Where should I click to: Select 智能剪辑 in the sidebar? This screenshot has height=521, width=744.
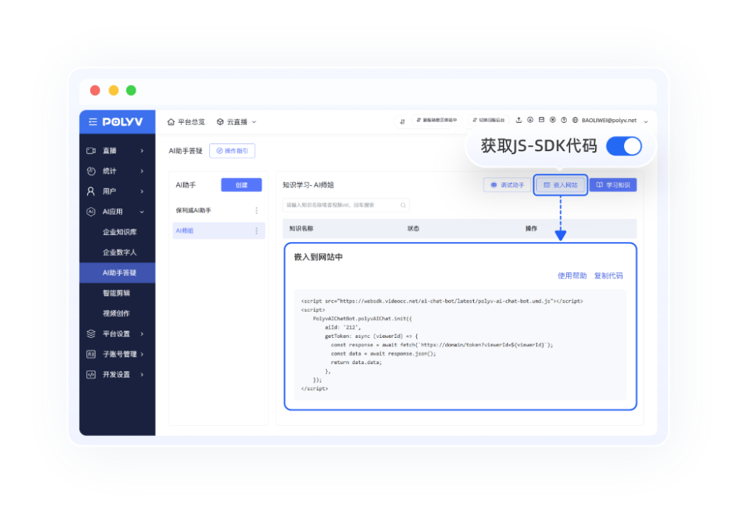click(116, 294)
